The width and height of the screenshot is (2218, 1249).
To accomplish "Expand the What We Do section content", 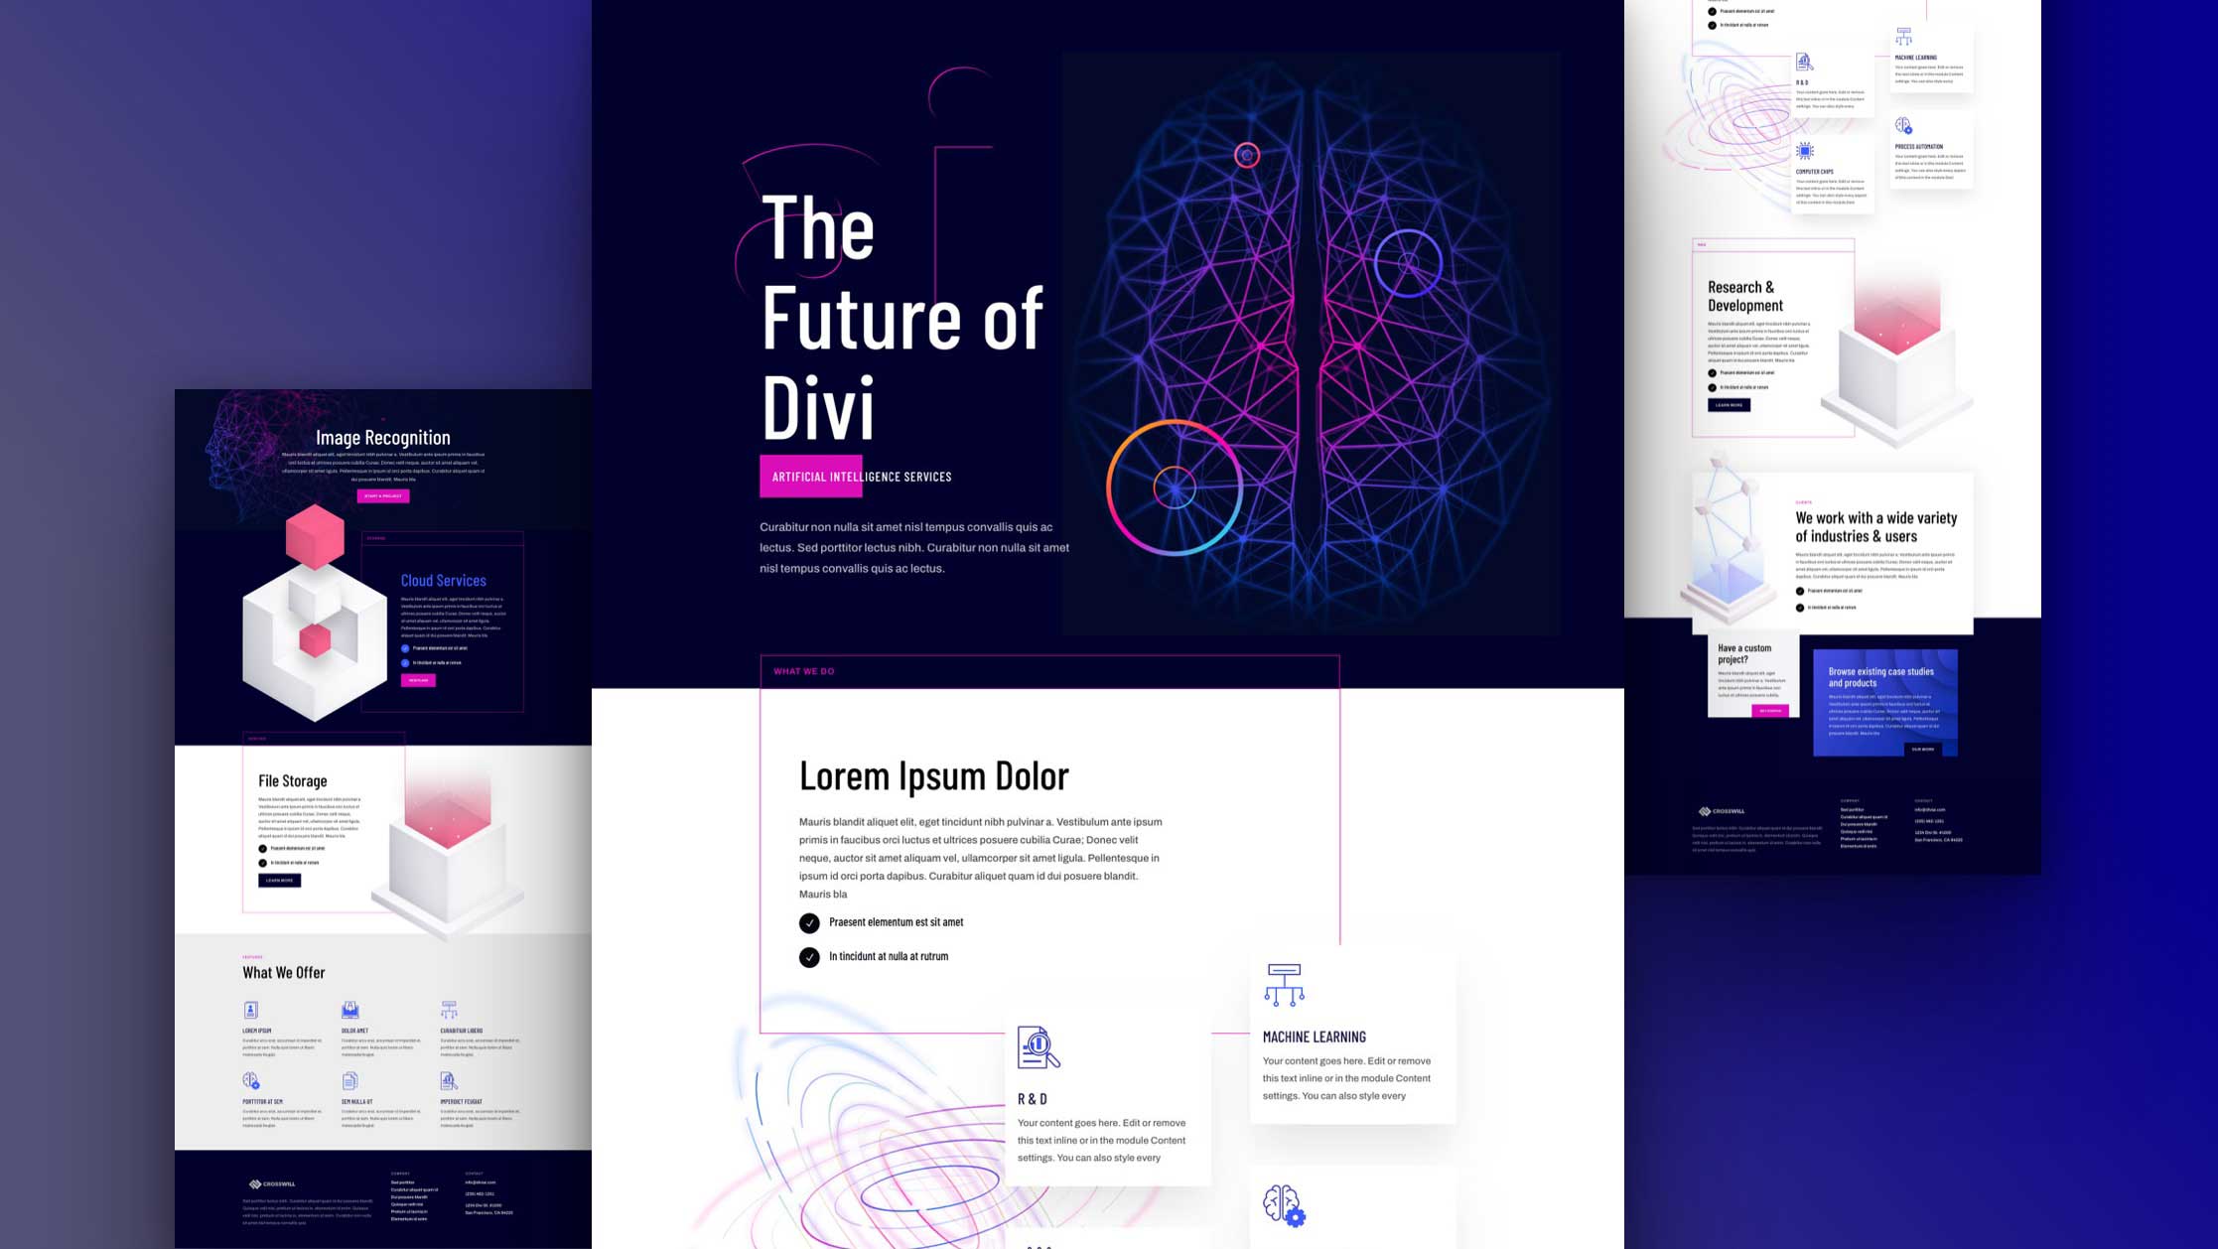I will pos(803,670).
